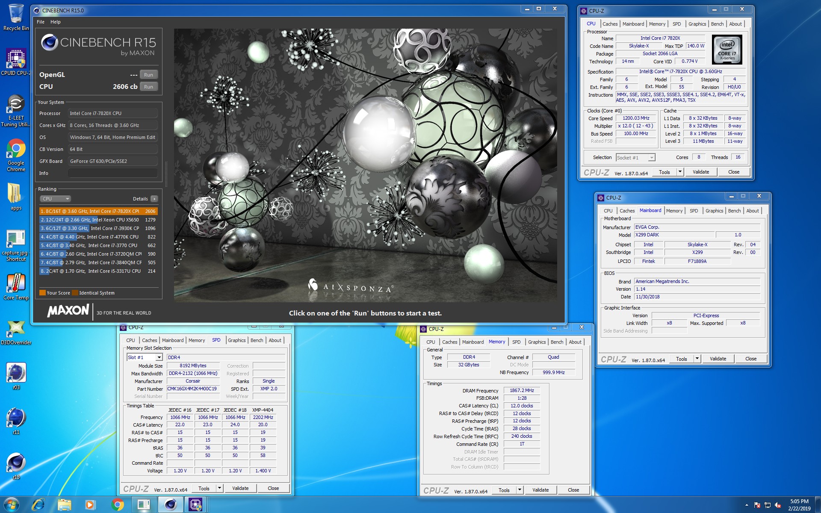Screen dimensions: 821x513
Task: Click the X299 DARK model field
Action: click(674, 235)
